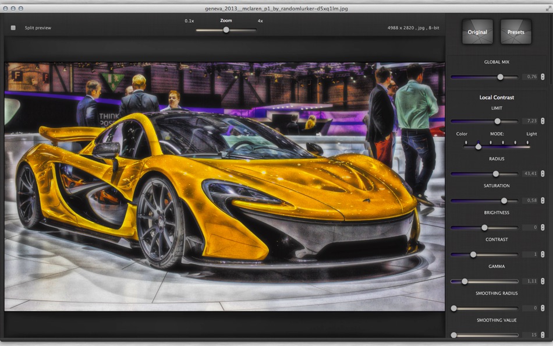
Task: Click the Global Mix value field showing 0,76
Action: [530, 76]
